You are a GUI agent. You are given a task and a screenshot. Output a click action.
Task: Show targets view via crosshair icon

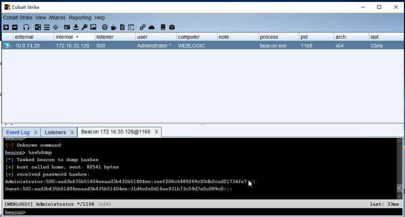coord(56,27)
